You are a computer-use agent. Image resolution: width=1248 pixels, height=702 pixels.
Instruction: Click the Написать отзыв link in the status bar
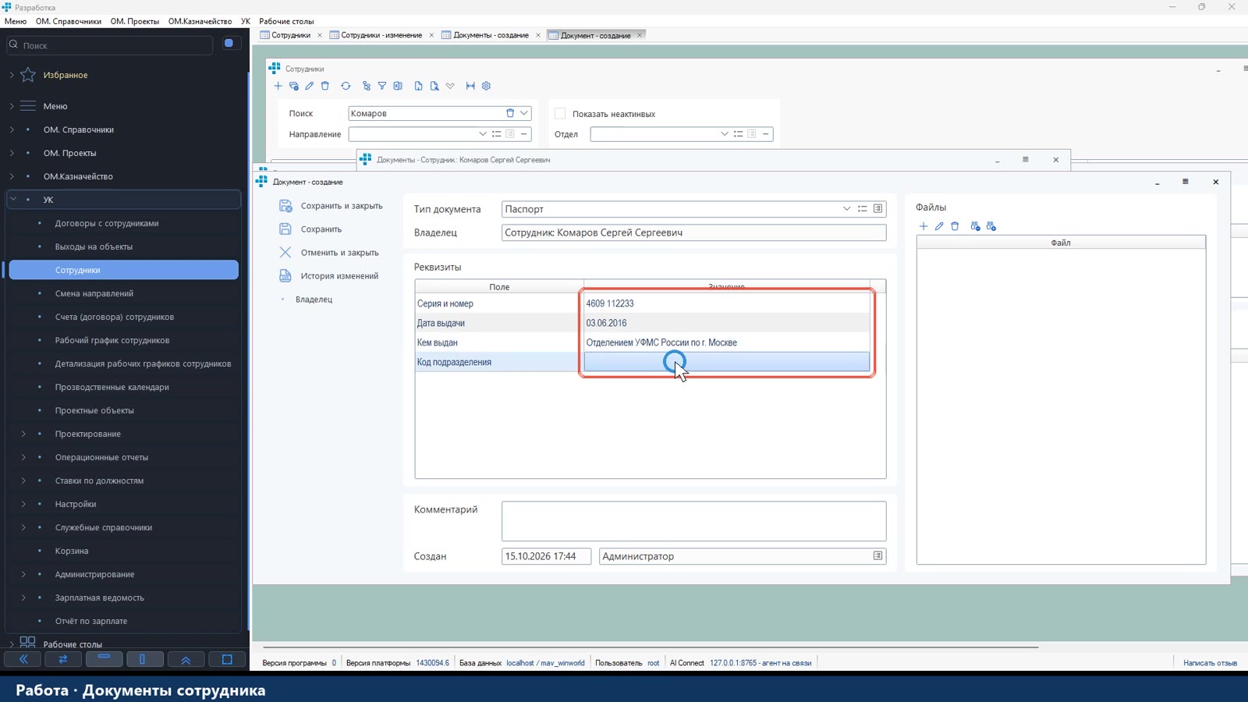coord(1210,663)
